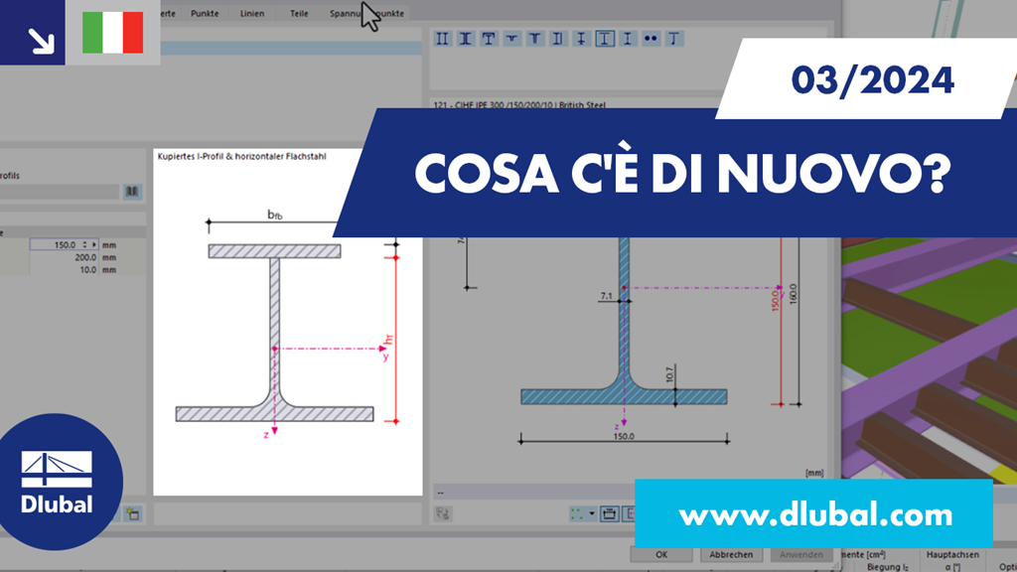Click the Abbrechen button
Viewport: 1017px width, 572px height.
[x=731, y=554]
